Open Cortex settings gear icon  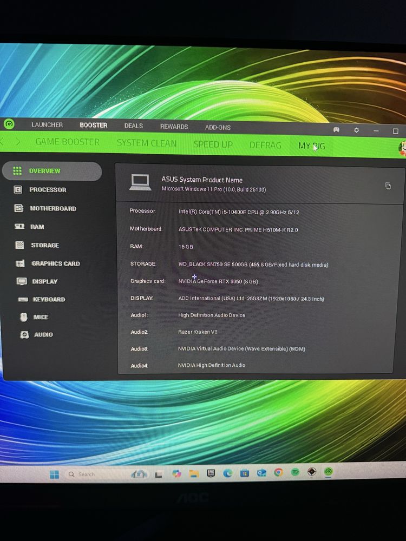tap(356, 130)
